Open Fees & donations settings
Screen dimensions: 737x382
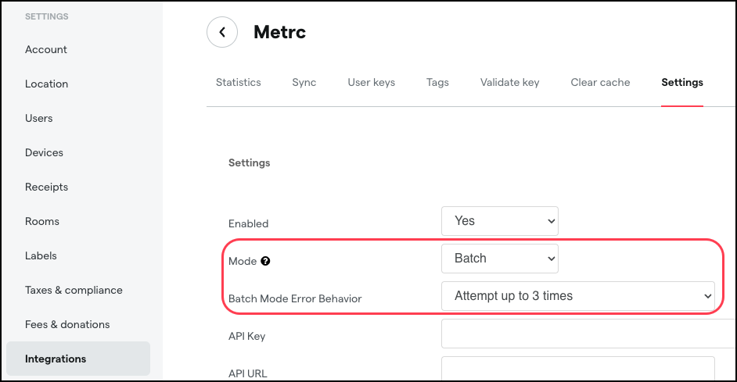[x=67, y=324]
